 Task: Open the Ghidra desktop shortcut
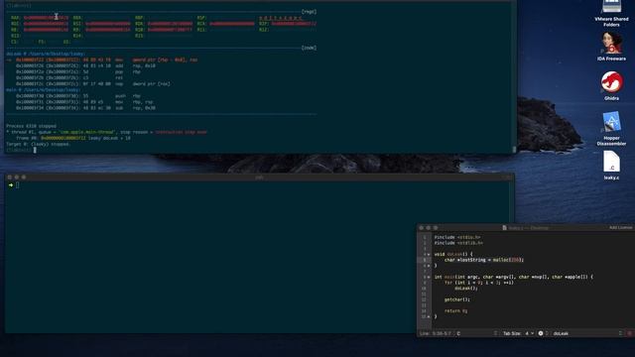(x=611, y=86)
